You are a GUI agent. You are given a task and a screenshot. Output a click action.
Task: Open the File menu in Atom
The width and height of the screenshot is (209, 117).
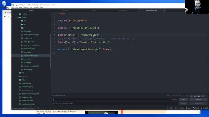point(13,7)
